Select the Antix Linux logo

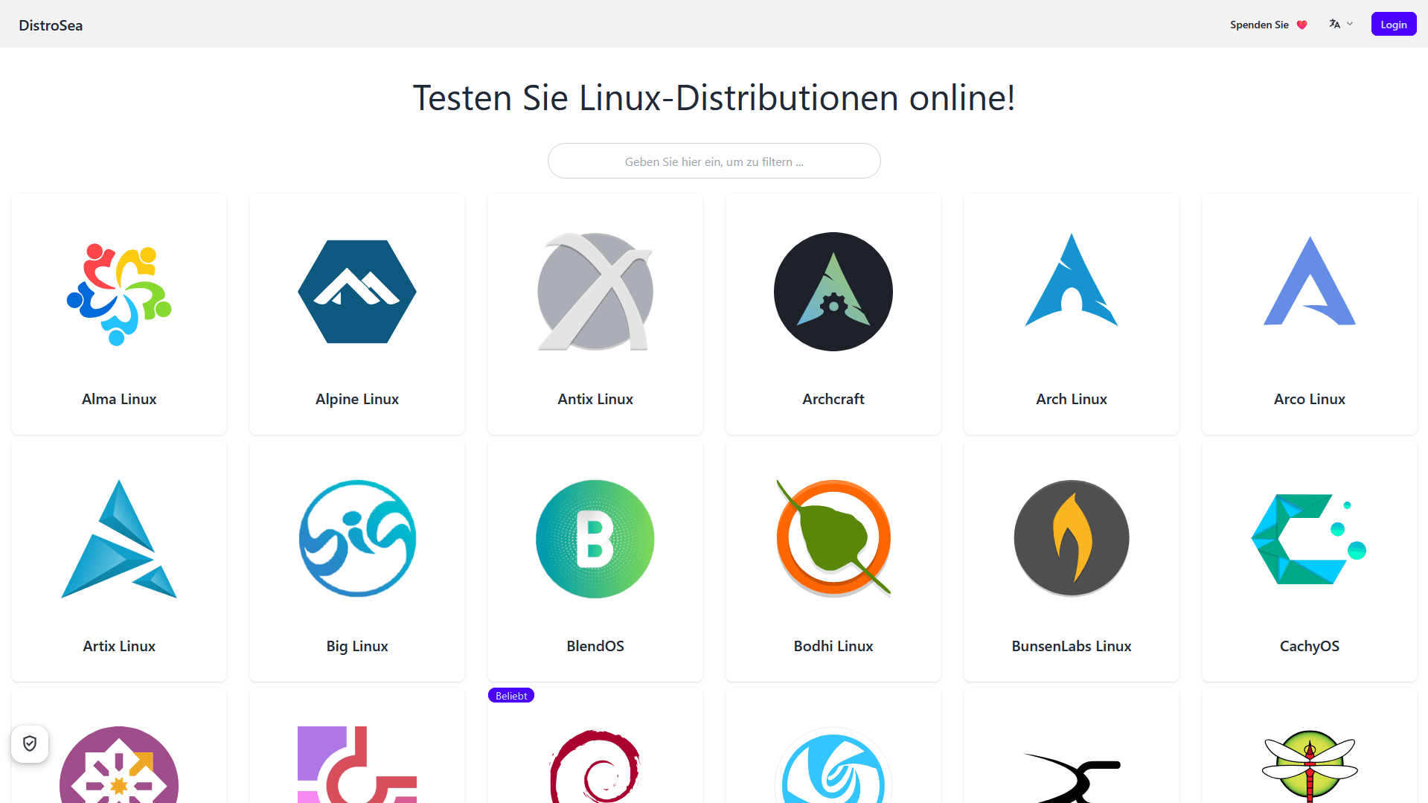pos(595,292)
